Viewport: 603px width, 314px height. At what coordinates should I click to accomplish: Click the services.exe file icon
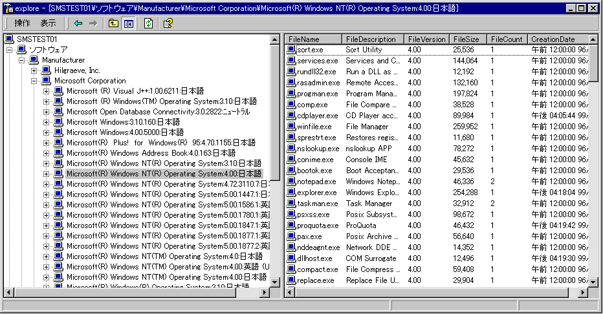292,61
